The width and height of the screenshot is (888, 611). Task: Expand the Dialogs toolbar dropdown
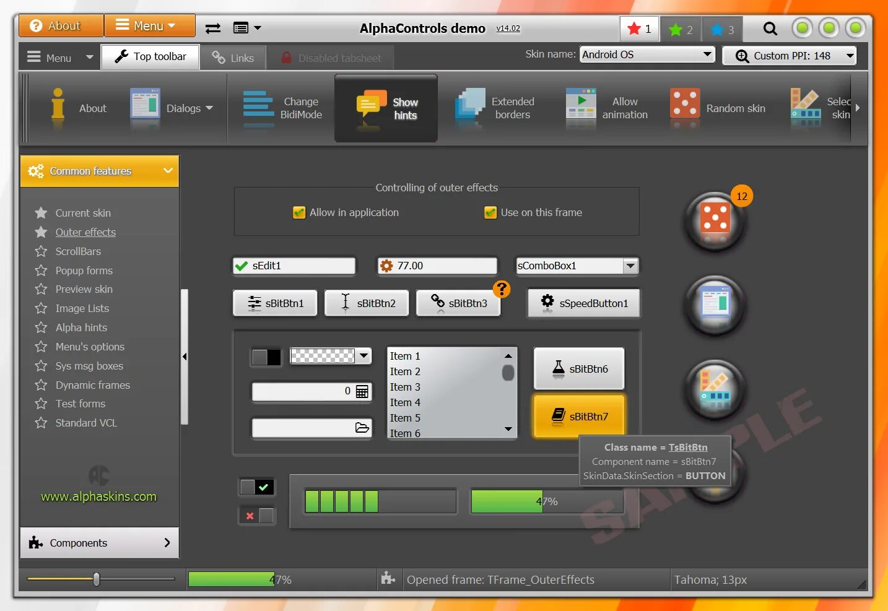coord(209,108)
